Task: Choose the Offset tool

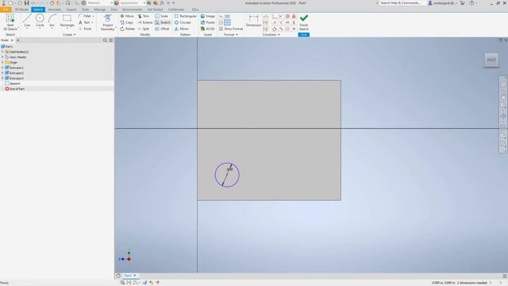Action: 162,29
